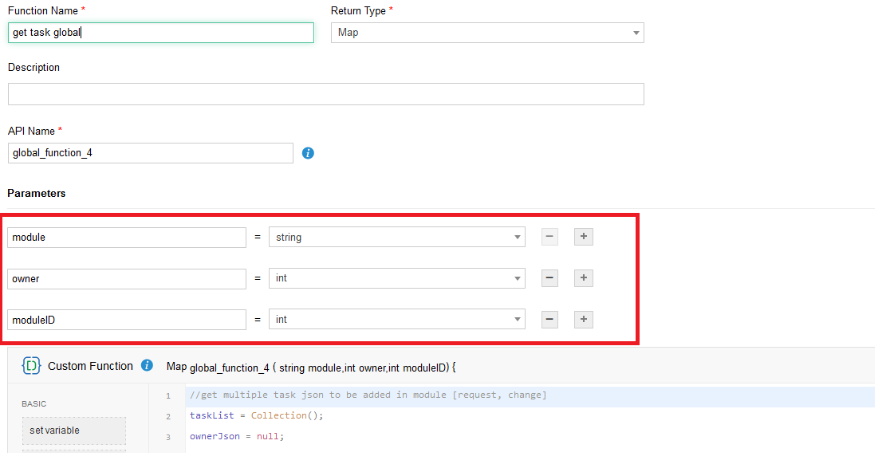
Task: Open the module type dropdown set to string
Action: [396, 237]
